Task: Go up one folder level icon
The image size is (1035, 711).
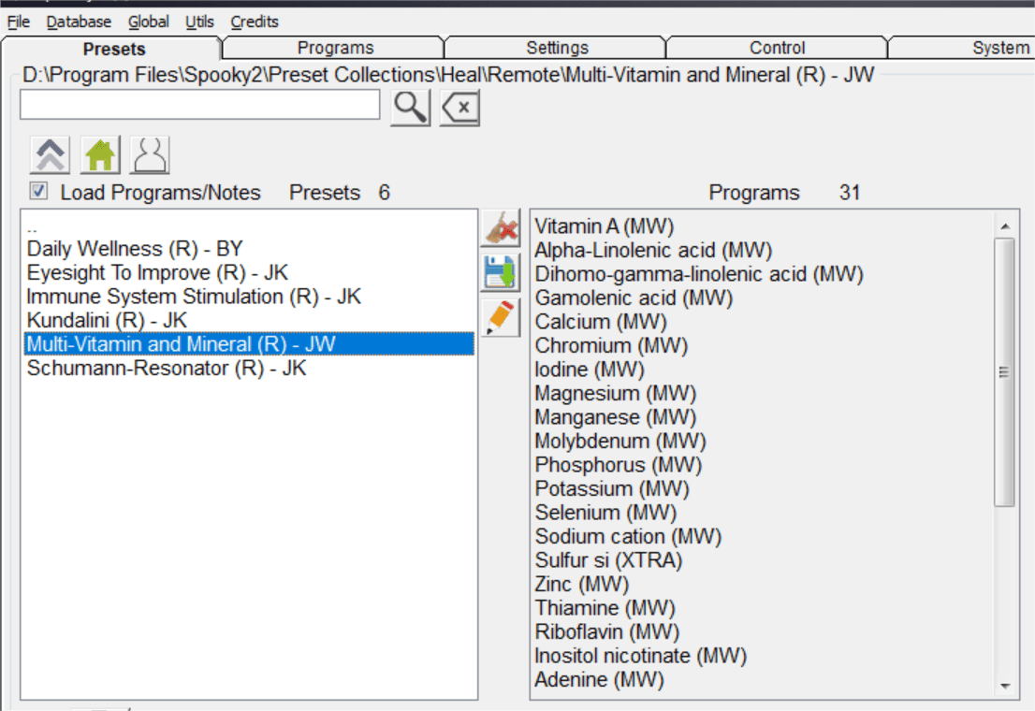Action: click(x=51, y=155)
